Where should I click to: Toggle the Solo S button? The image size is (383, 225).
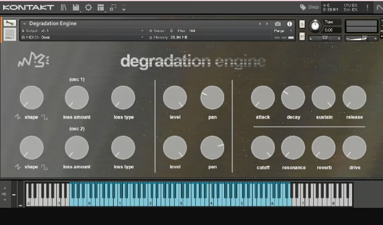(x=302, y=24)
